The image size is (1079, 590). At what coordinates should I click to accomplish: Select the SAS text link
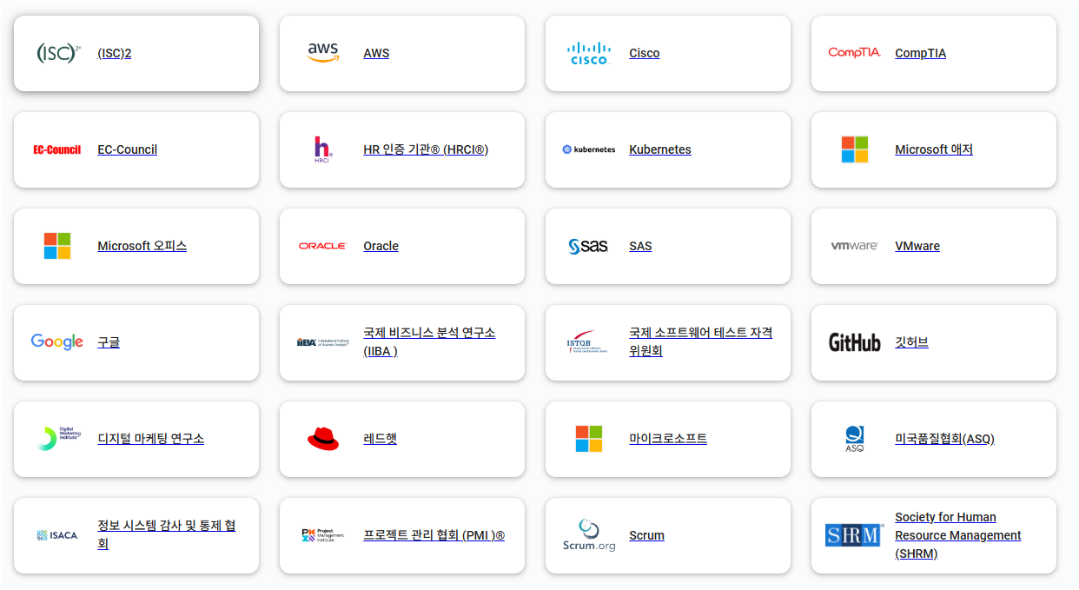pos(640,246)
